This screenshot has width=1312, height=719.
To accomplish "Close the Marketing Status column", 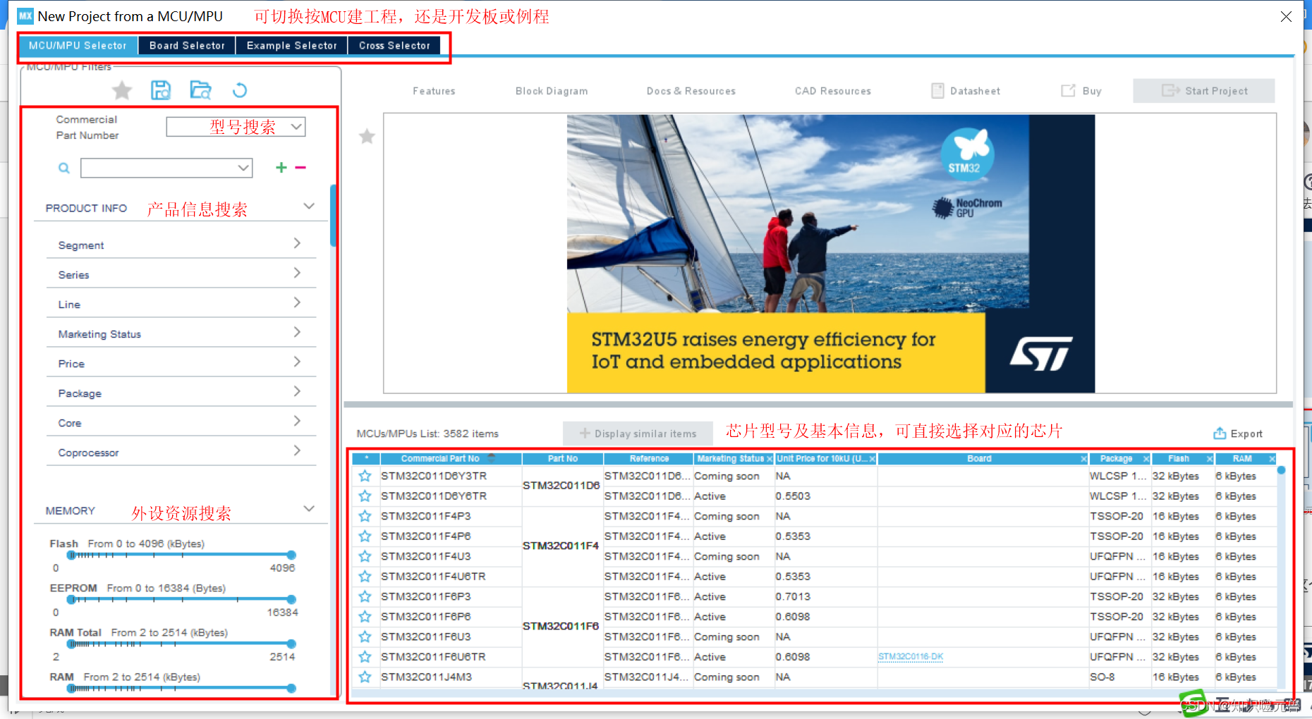I will pos(770,459).
